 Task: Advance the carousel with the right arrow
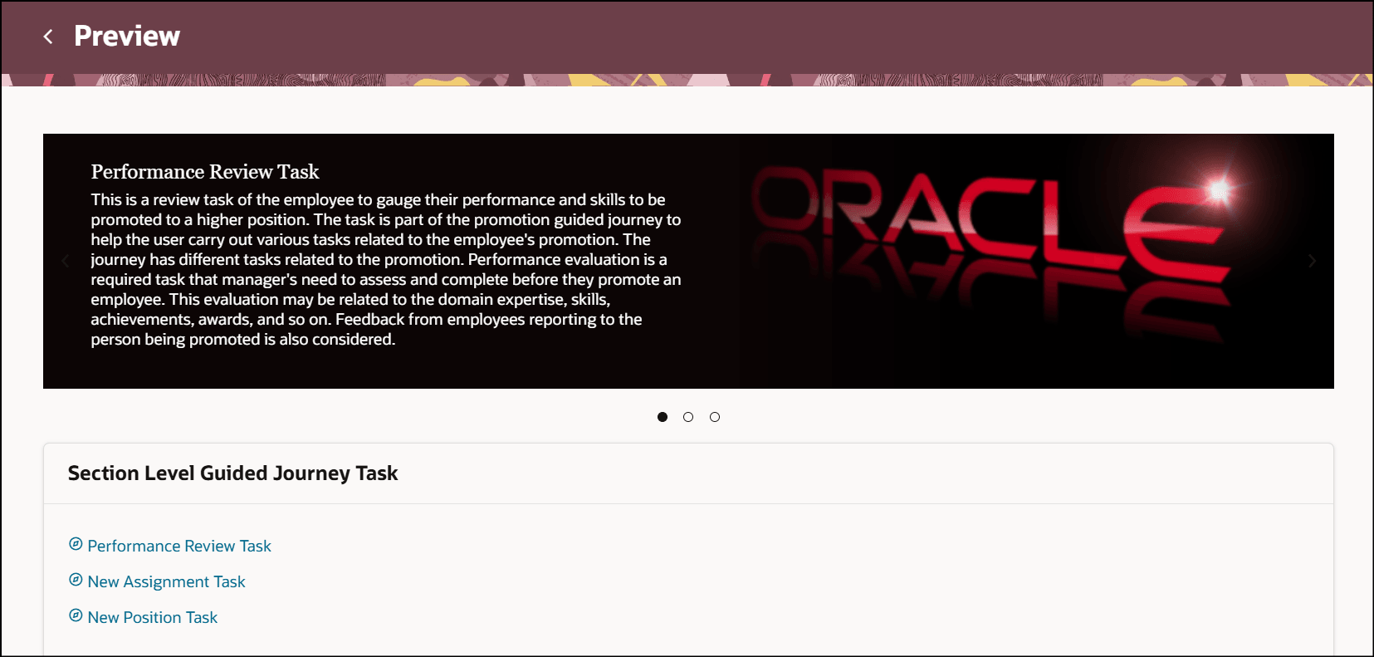pyautogui.click(x=1312, y=261)
